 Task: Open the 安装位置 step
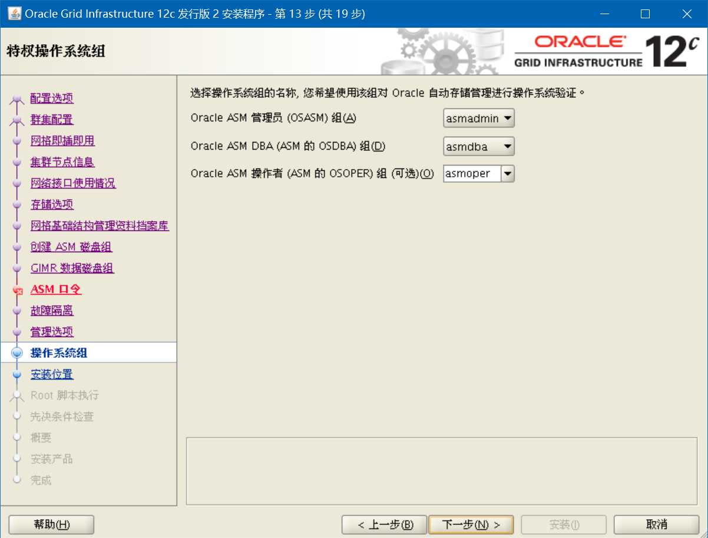tap(52, 374)
